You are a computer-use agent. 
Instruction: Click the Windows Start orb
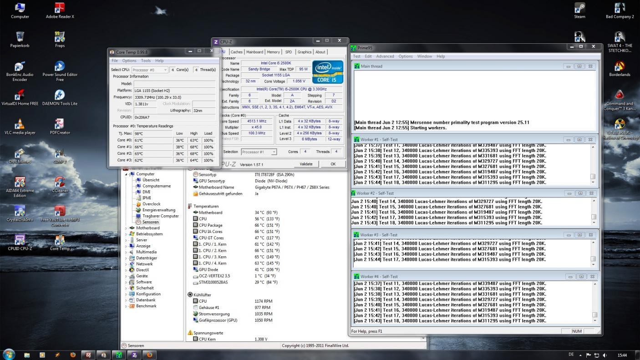pos(9,355)
